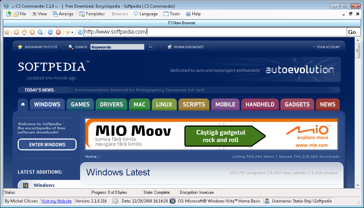Click the Softpedia logo
364x208 pixels.
click(54, 67)
